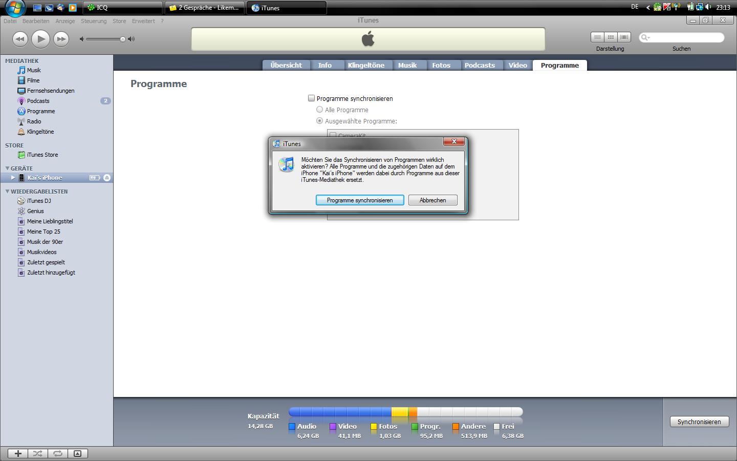Select the Alle Programme radio button
Image resolution: width=737 pixels, height=461 pixels.
tap(319, 110)
